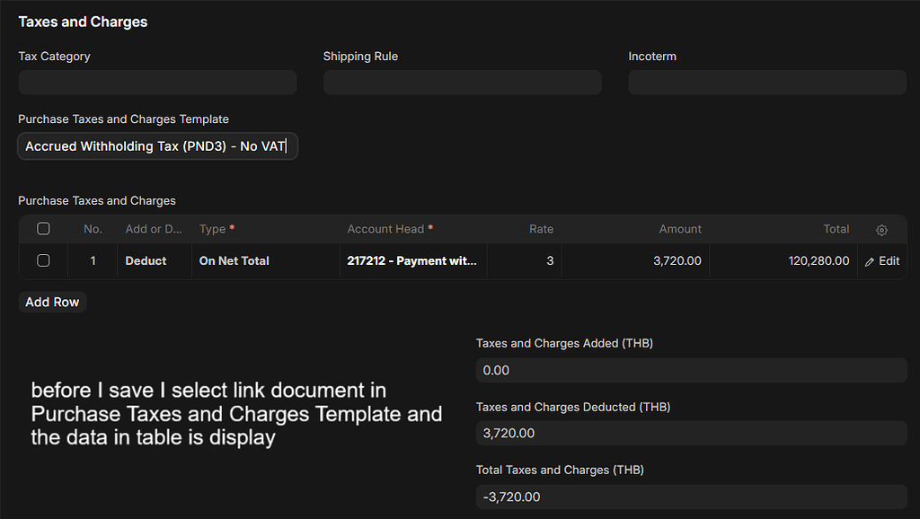Open the Shipping Rule link field
The image size is (920, 519).
pyautogui.click(x=462, y=83)
